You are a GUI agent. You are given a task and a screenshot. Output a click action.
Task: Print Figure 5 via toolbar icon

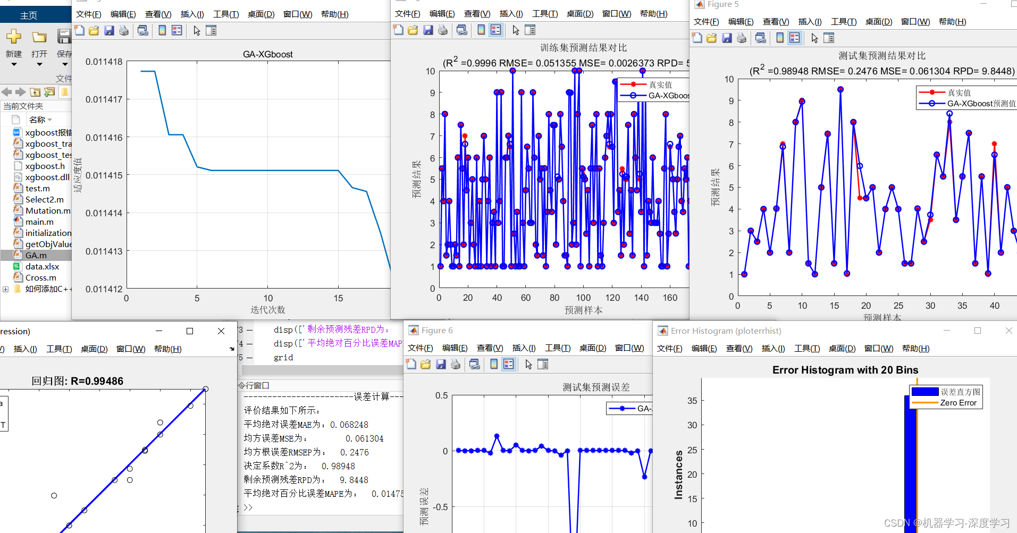click(742, 38)
